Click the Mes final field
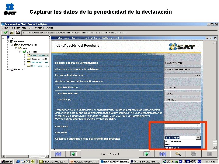Viewport: 219px width, 164px height. 182,132
